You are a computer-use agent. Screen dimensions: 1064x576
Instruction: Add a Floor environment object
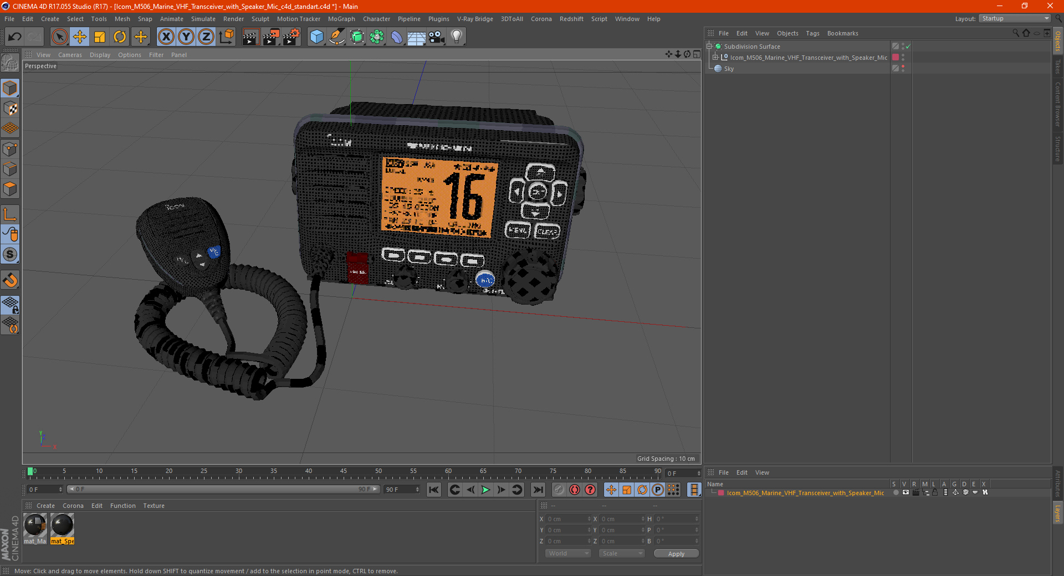pos(417,37)
